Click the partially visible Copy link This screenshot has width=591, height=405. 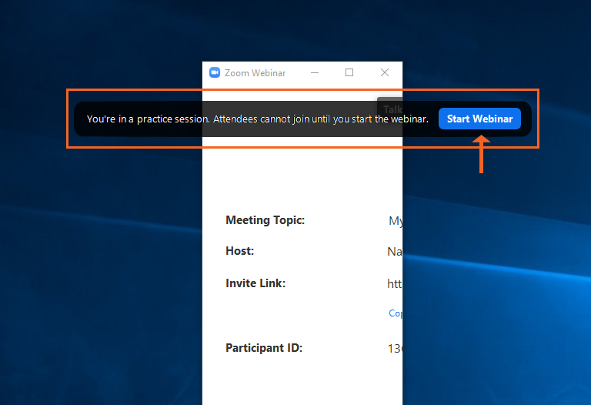[x=396, y=313]
